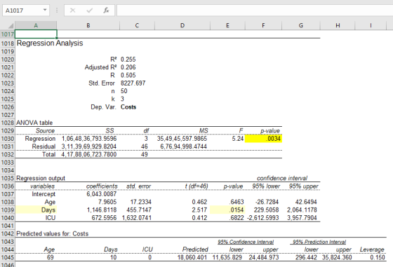Click the yellow highlighted p-value .0034
393x267 pixels.
pos(263,139)
